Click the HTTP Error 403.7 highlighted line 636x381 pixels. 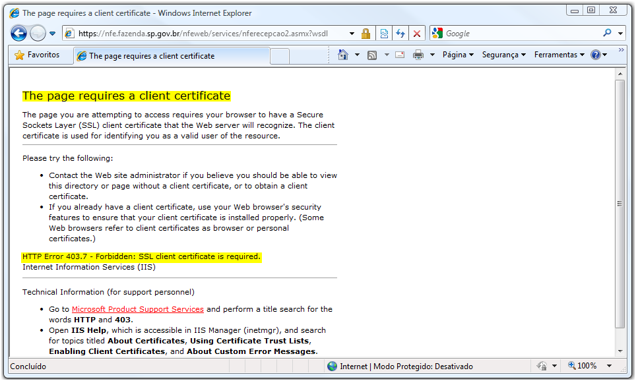[142, 256]
